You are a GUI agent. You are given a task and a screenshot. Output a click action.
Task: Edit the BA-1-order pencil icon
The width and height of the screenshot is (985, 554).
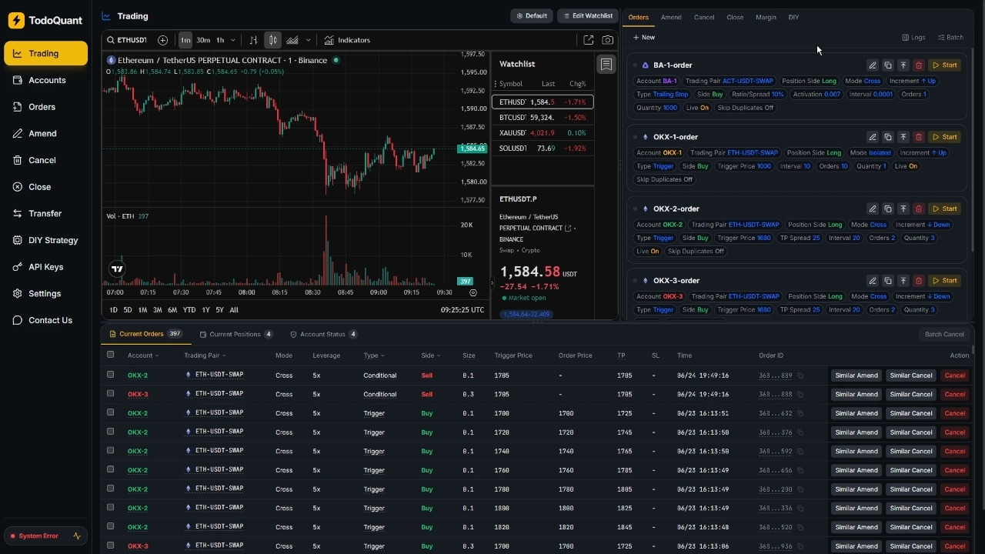pos(872,65)
